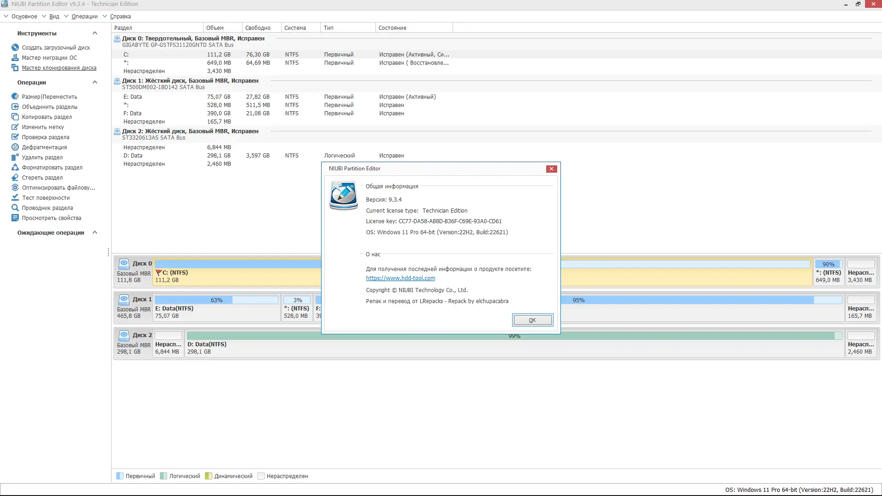
Task: Click the Create bootable disk icon
Action: [x=15, y=47]
